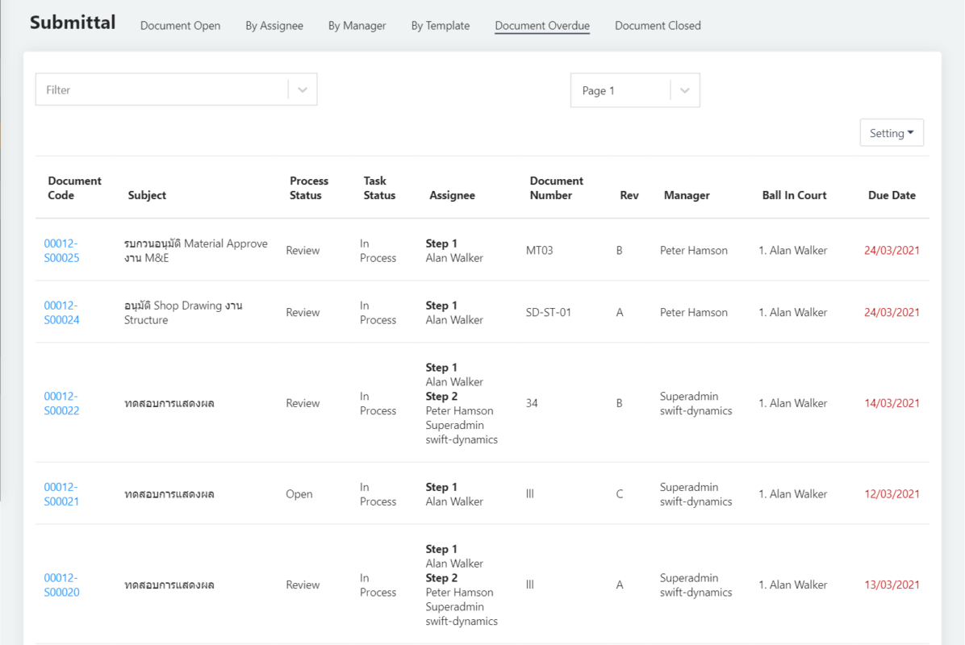Screen dimensions: 965x645
Task: Open document 00012-S00020
Action: click(x=62, y=584)
